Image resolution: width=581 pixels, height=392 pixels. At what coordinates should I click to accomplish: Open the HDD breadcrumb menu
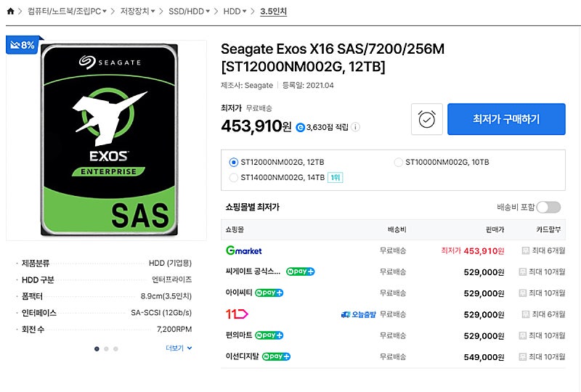235,12
